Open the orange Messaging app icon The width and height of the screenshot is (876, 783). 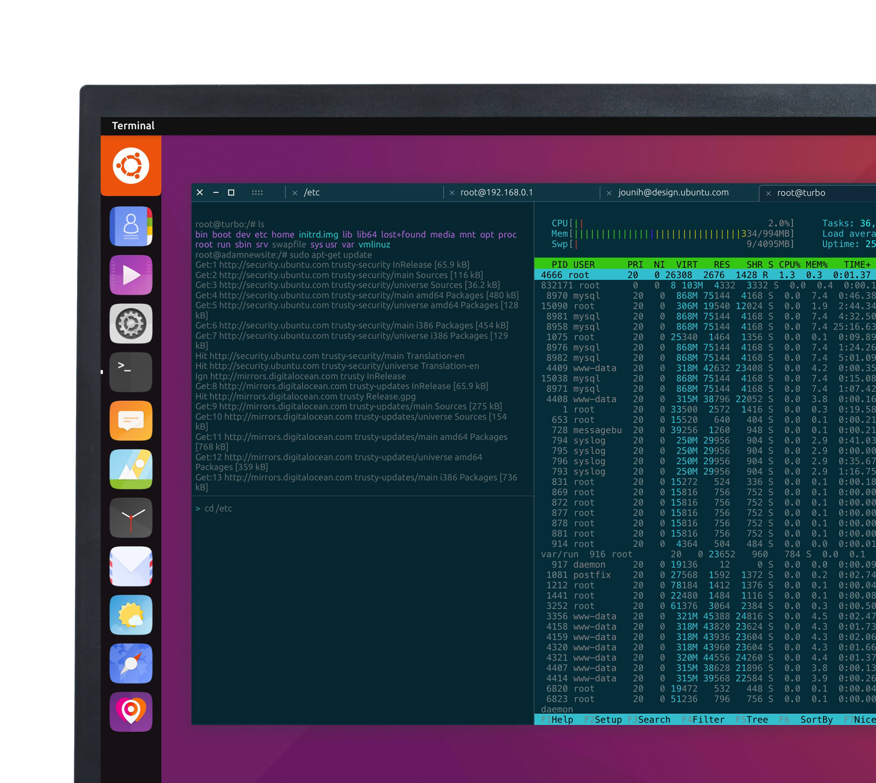point(131,421)
